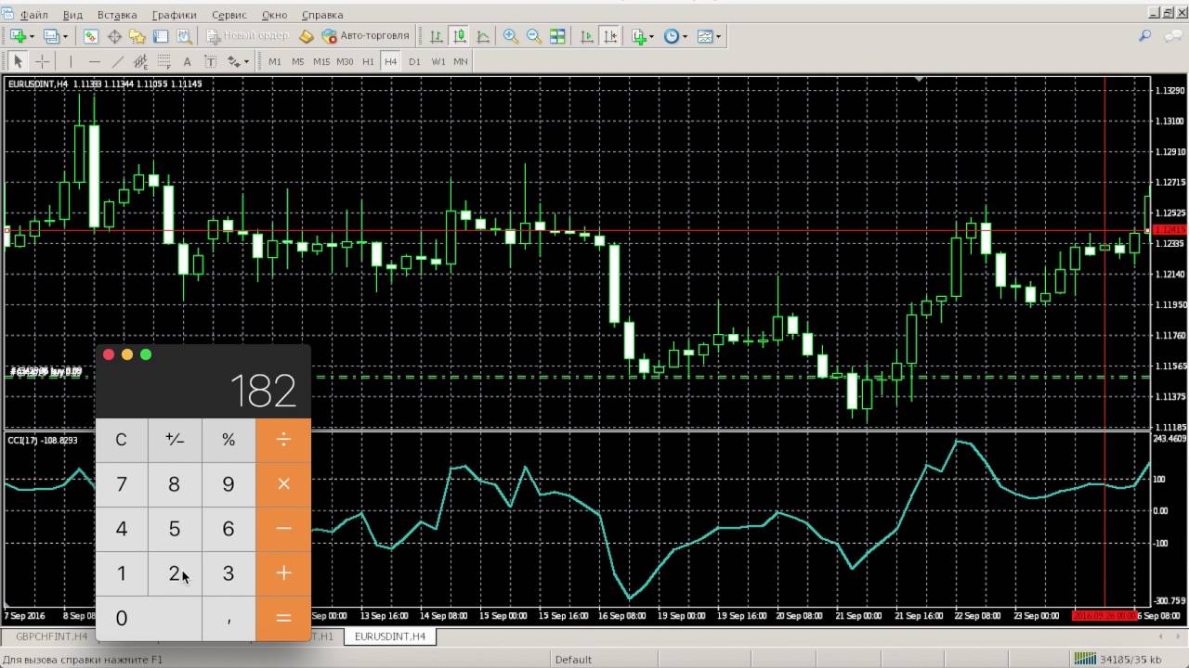Switch to M1 timeframe
1189x668 pixels.
pos(275,61)
